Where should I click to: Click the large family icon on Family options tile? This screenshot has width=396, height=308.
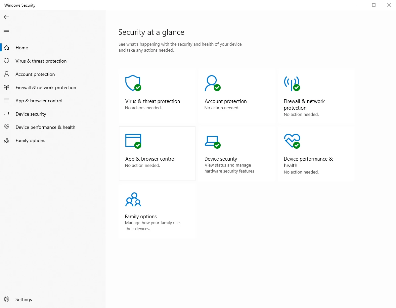[133, 199]
